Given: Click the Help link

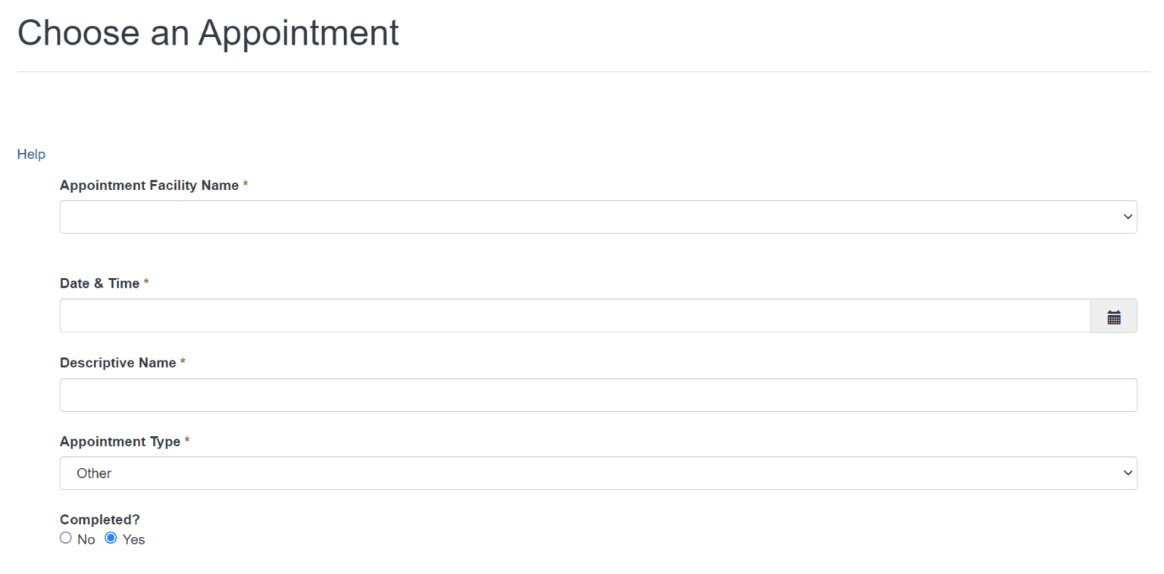Looking at the screenshot, I should click(31, 154).
